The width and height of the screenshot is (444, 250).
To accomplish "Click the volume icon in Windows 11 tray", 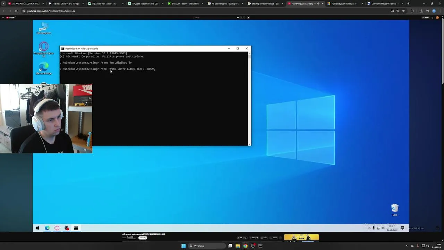I will pos(428,246).
